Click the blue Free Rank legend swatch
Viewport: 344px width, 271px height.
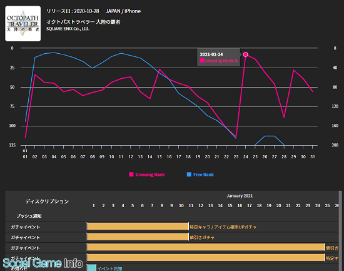point(189,175)
